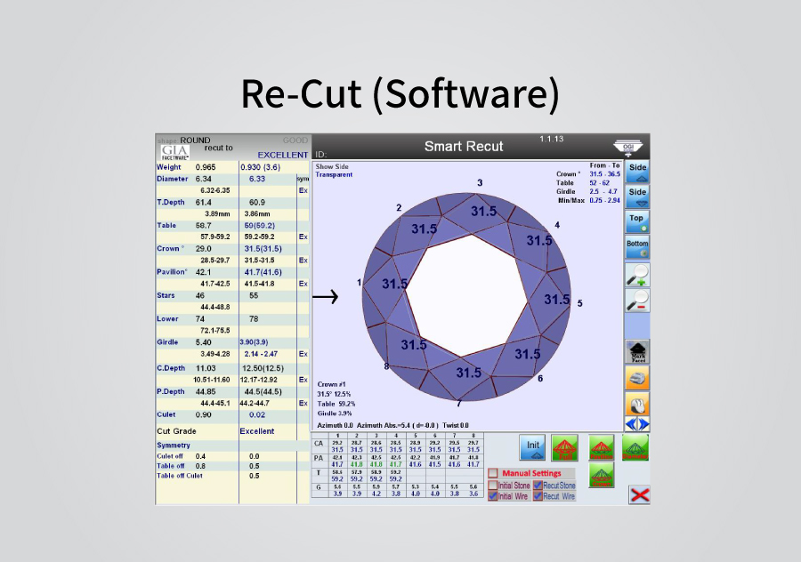Viewport: 801px width, 562px height.
Task: Click the Dark Facet icon
Action: coord(637,351)
